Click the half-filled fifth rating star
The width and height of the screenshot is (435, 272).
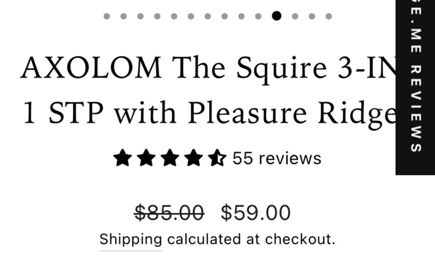point(217,159)
